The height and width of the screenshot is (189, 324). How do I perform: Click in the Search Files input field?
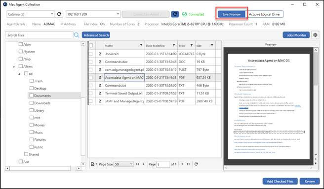click(39, 35)
